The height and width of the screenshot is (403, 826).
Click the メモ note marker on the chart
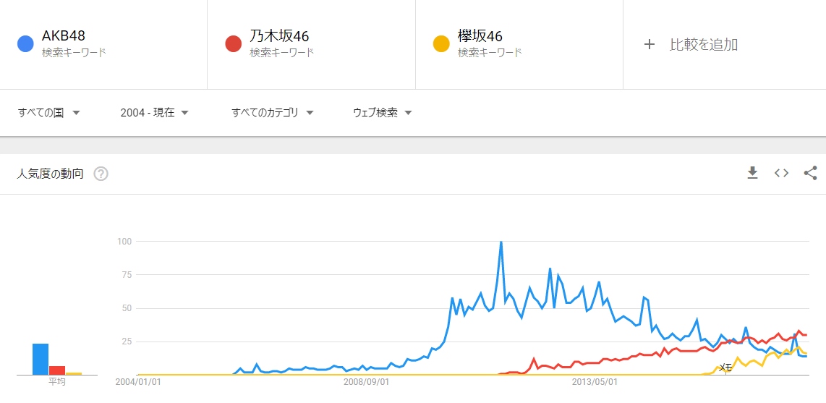725,368
